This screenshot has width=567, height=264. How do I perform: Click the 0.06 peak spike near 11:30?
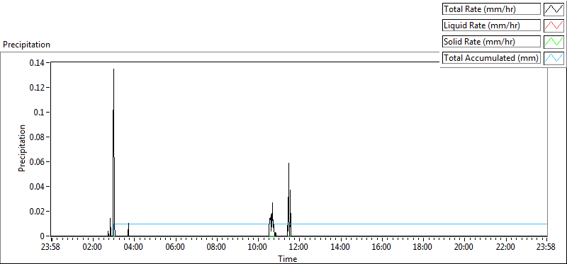coord(289,200)
